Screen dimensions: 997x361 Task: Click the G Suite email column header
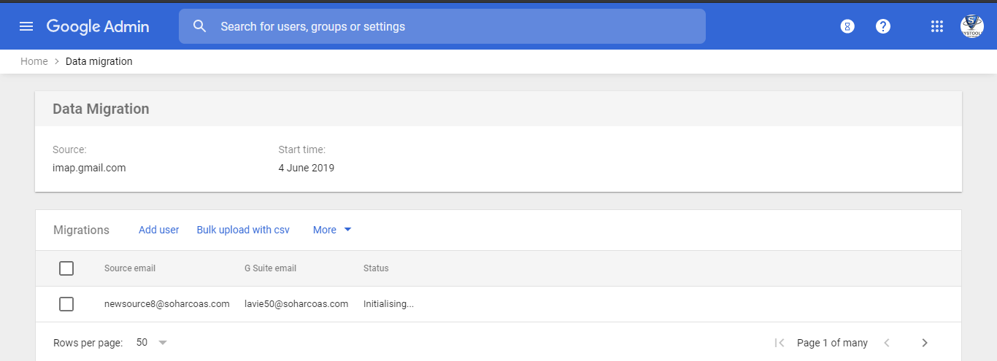[x=270, y=268]
